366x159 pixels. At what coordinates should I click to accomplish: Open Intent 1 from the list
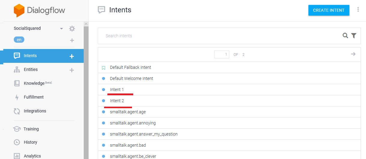[117, 90]
